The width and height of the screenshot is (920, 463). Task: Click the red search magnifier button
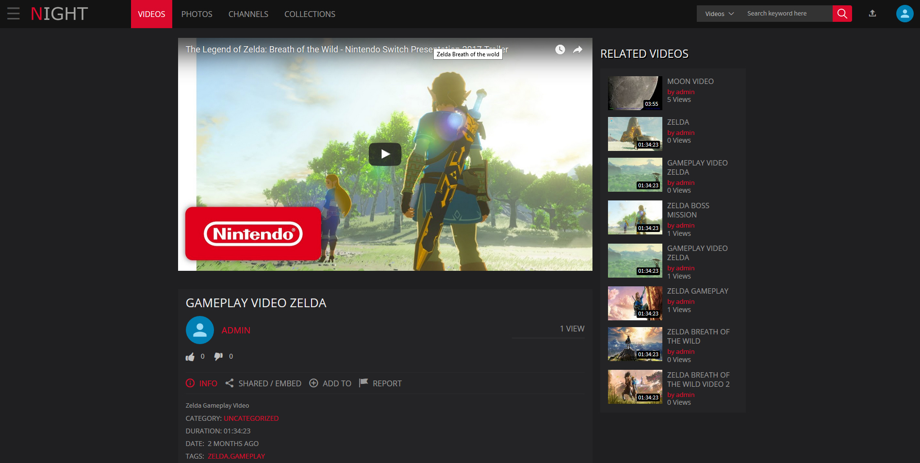point(842,14)
